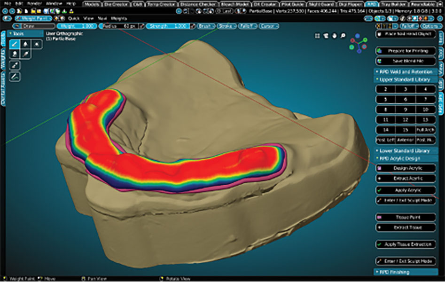Open the Render menu
Viewport: 445px width, 282px height.
click(34, 4)
